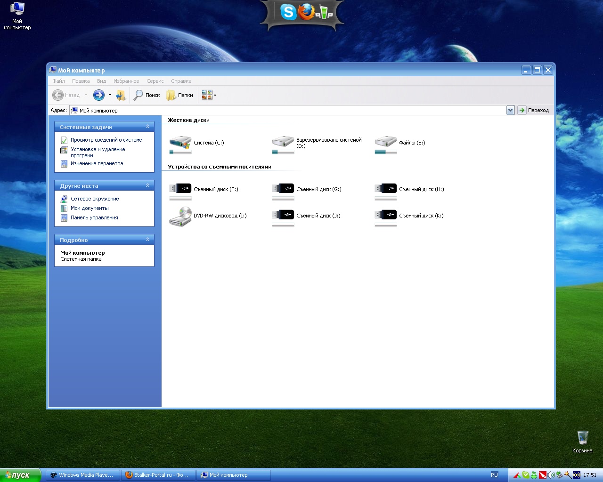
Task: Open the Вид menu
Action: [x=101, y=81]
